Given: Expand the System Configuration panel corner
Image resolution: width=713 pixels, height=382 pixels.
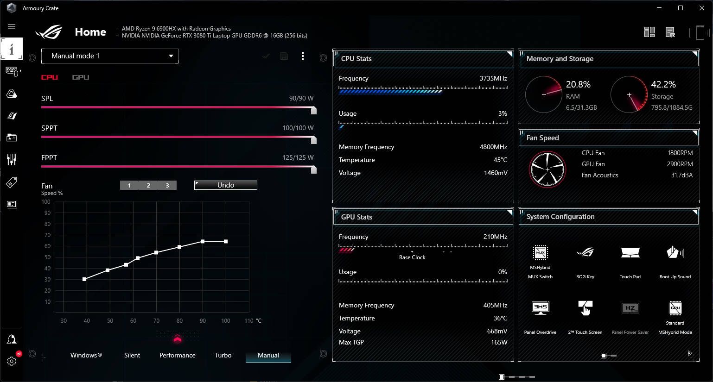Looking at the screenshot, I should [x=695, y=212].
